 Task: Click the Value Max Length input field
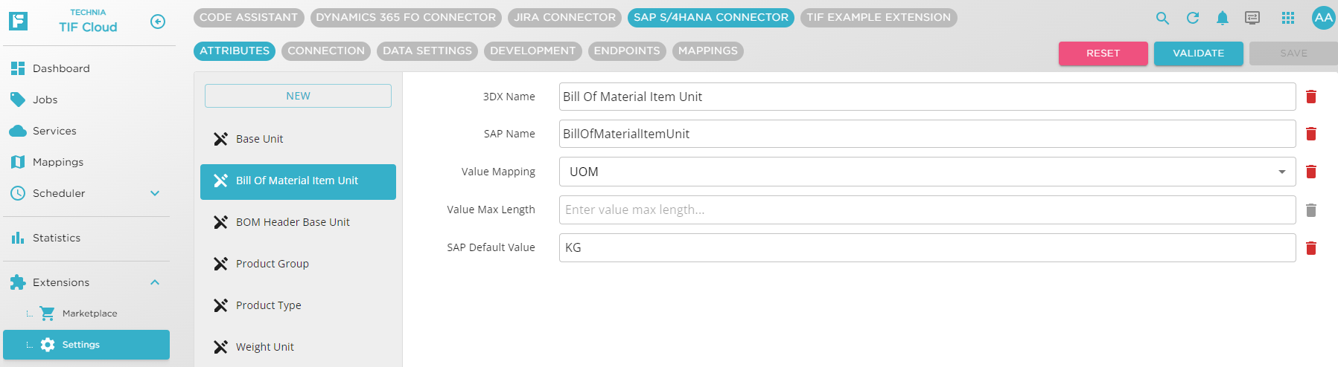927,210
